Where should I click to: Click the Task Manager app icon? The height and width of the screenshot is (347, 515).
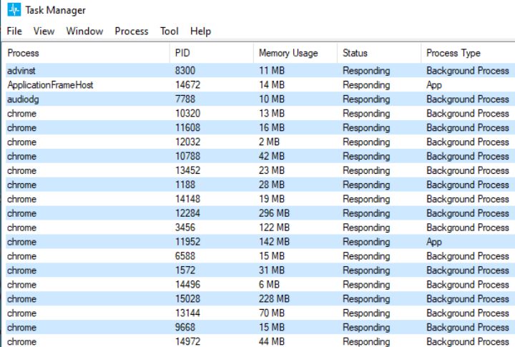(x=14, y=10)
